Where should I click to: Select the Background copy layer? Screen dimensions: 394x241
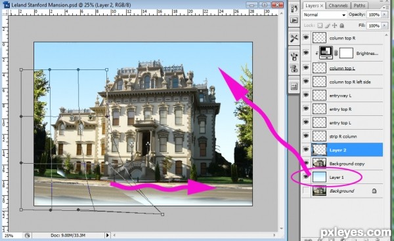(347, 164)
